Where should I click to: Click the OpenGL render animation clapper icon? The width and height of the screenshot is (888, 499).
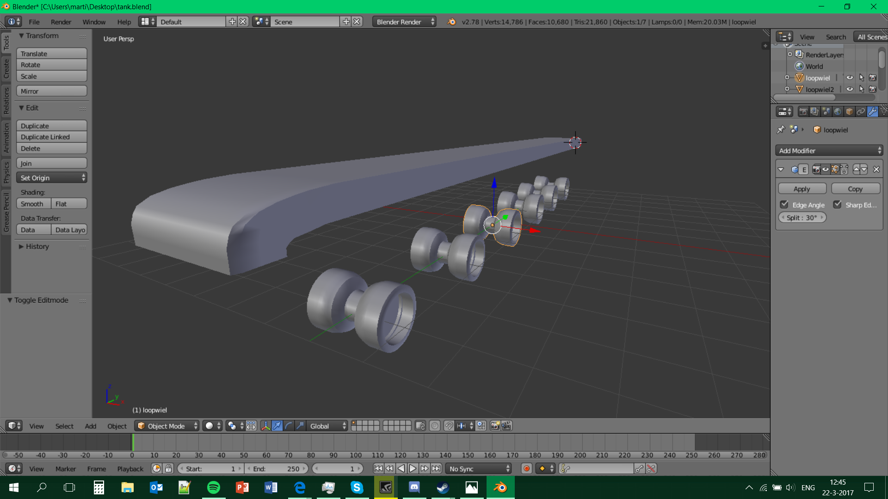[506, 426]
